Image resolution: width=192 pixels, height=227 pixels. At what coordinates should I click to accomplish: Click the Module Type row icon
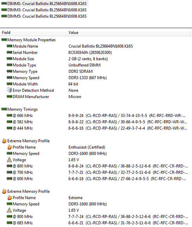(x=9, y=65)
